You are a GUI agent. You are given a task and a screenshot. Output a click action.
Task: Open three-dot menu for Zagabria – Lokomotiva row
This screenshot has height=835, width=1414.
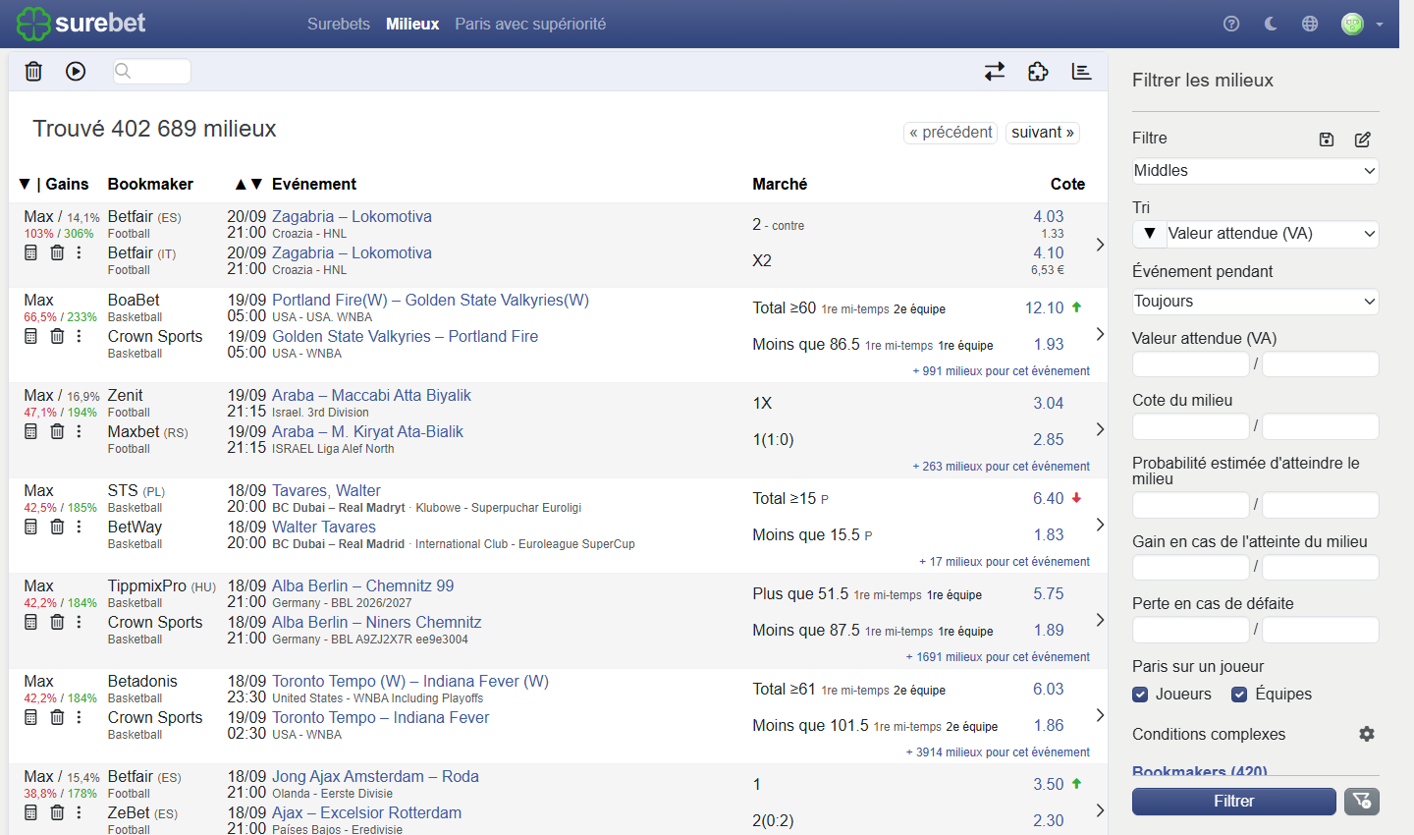80,253
